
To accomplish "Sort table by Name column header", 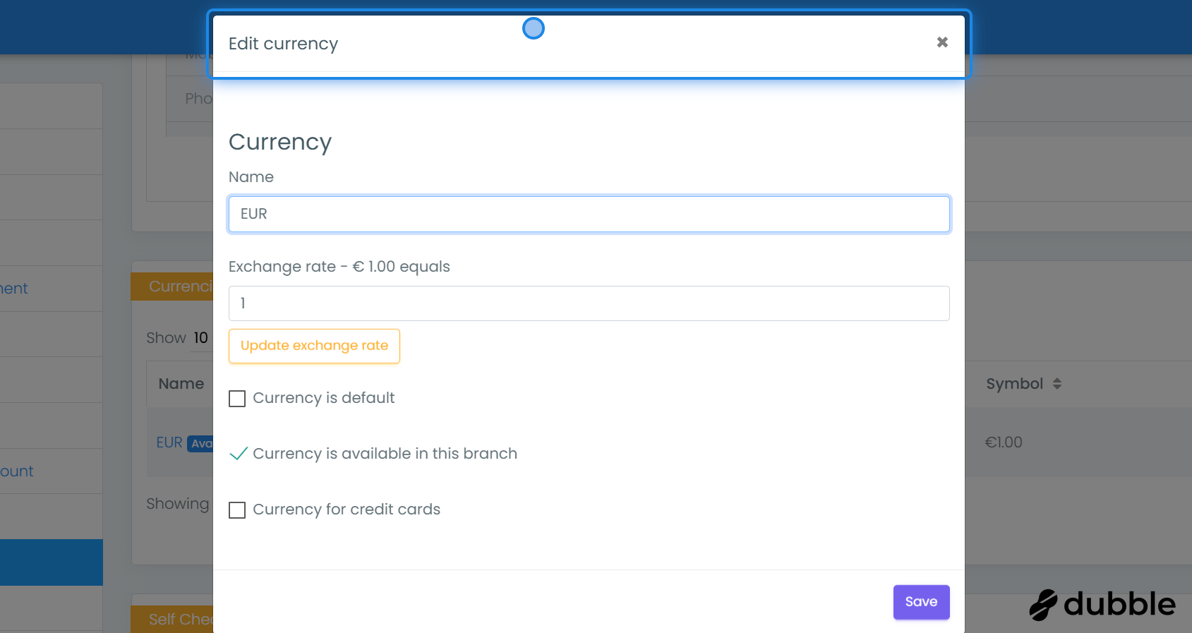I will [181, 384].
